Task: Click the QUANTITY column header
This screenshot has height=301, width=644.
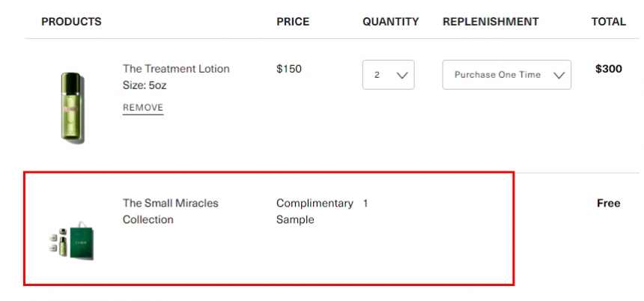Action: pos(391,22)
